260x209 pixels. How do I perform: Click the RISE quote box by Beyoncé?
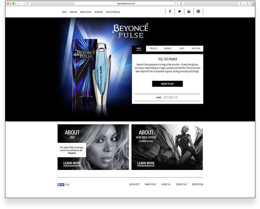[72, 150]
